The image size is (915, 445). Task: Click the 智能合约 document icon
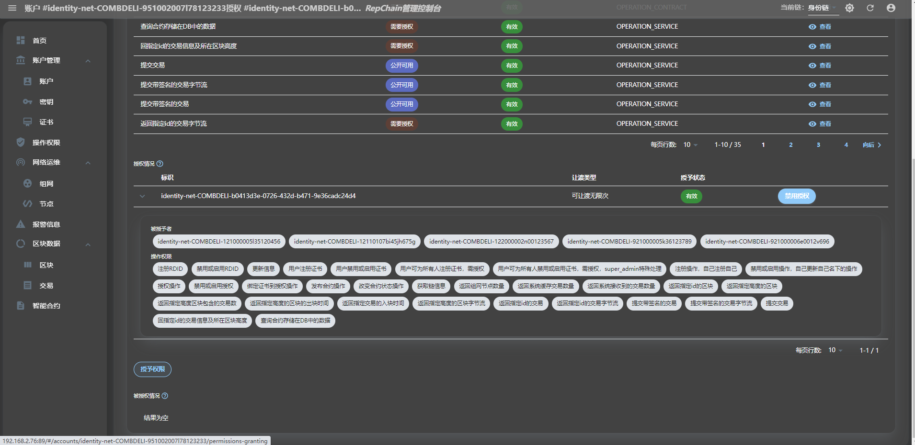[21, 305]
